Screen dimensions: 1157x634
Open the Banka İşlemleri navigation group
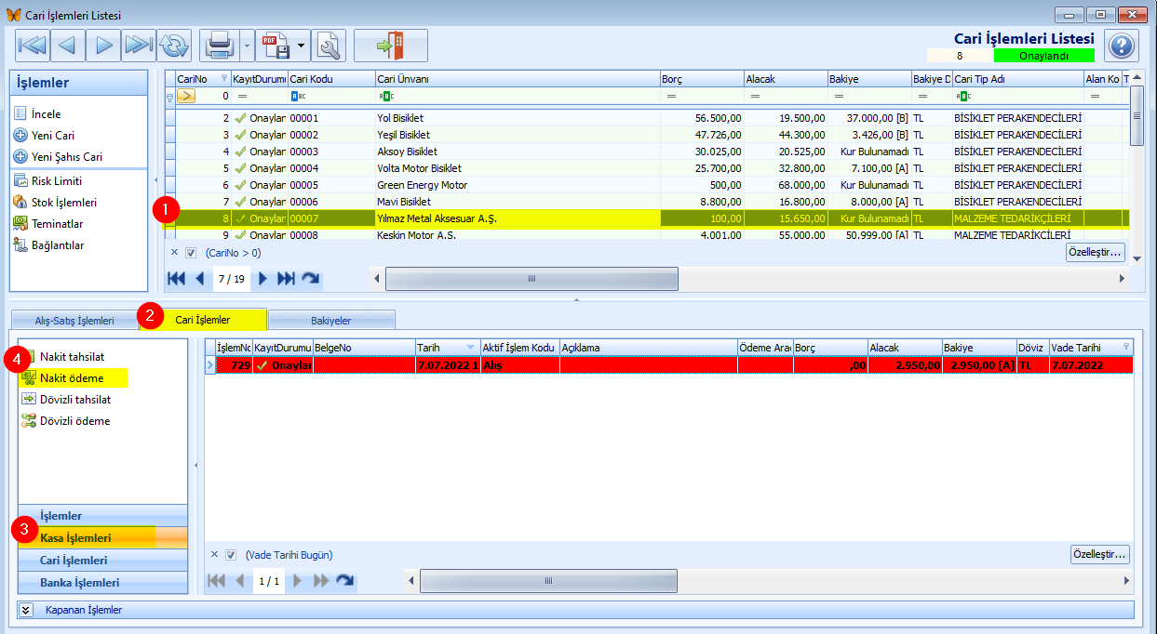[102, 583]
